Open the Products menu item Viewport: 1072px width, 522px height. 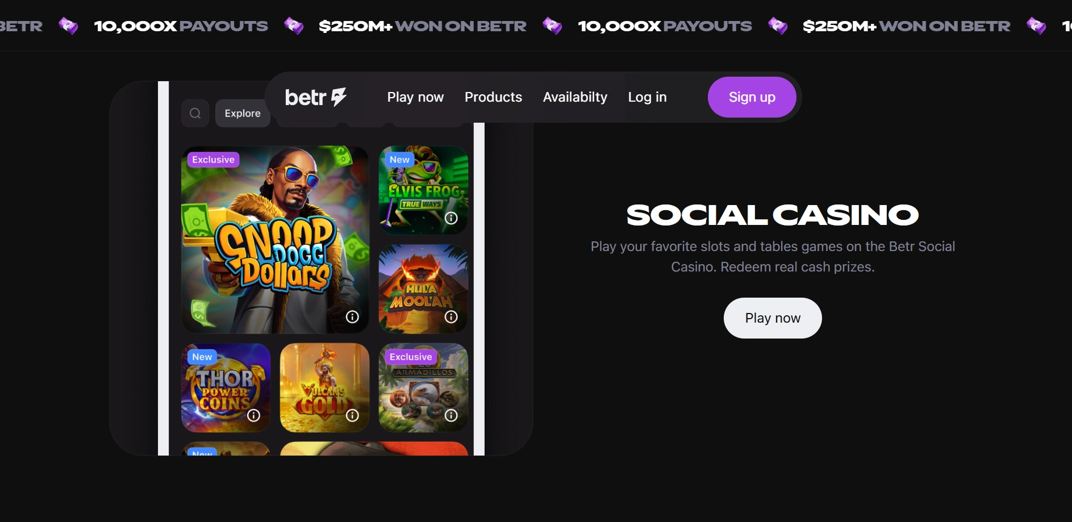click(x=493, y=97)
